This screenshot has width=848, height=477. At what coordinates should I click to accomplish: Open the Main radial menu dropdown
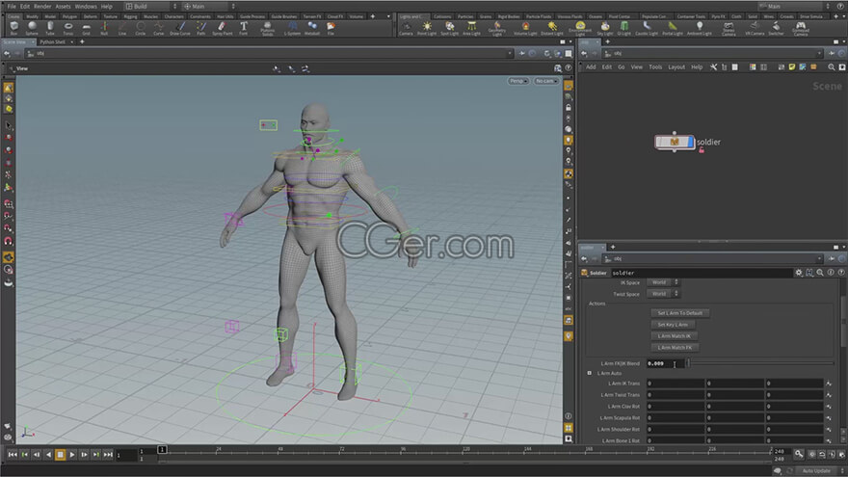[x=209, y=7]
